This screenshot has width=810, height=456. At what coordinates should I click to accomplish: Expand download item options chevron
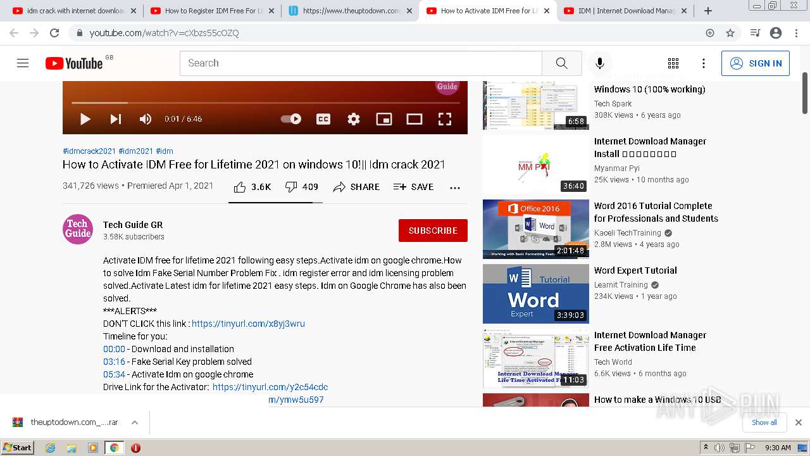click(x=135, y=422)
